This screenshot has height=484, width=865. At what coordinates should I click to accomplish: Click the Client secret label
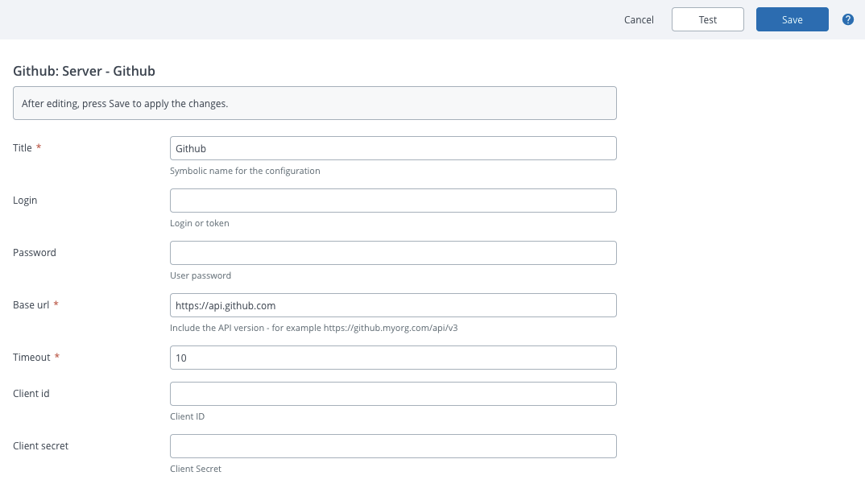(x=40, y=446)
